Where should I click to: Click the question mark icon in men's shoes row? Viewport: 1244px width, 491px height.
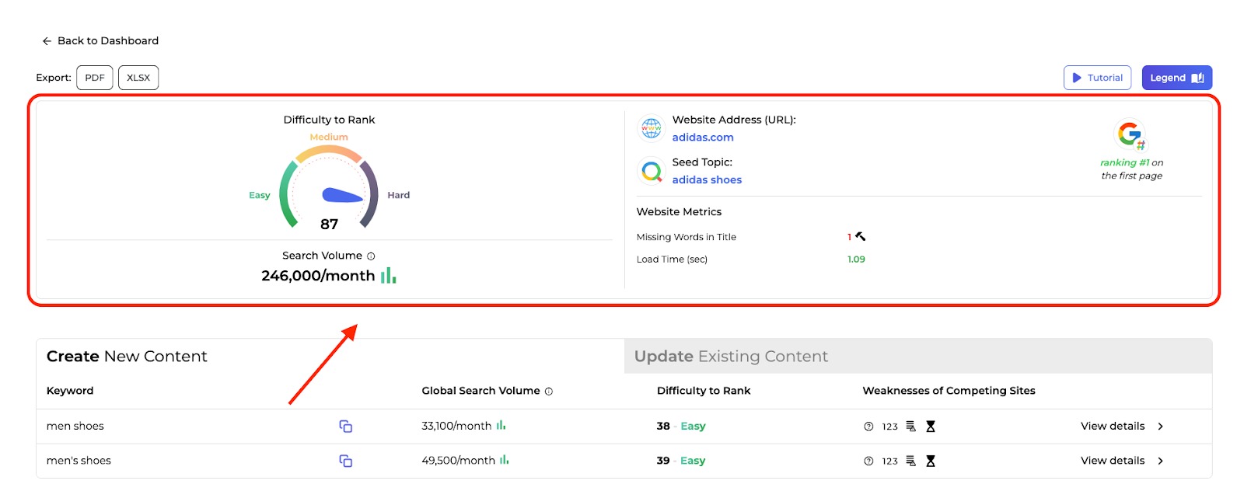(868, 461)
